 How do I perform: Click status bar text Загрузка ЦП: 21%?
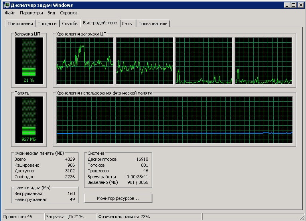[65, 217]
